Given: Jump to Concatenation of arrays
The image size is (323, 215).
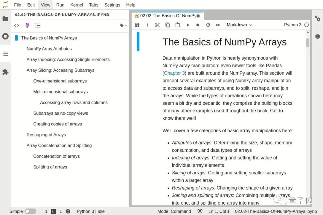Looking at the screenshot, I should pyautogui.click(x=57, y=156).
